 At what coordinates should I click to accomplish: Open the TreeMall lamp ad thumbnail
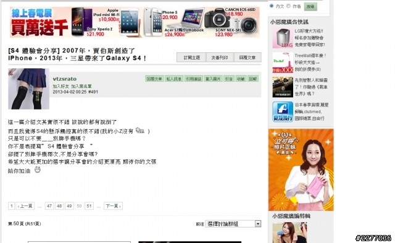283,63
